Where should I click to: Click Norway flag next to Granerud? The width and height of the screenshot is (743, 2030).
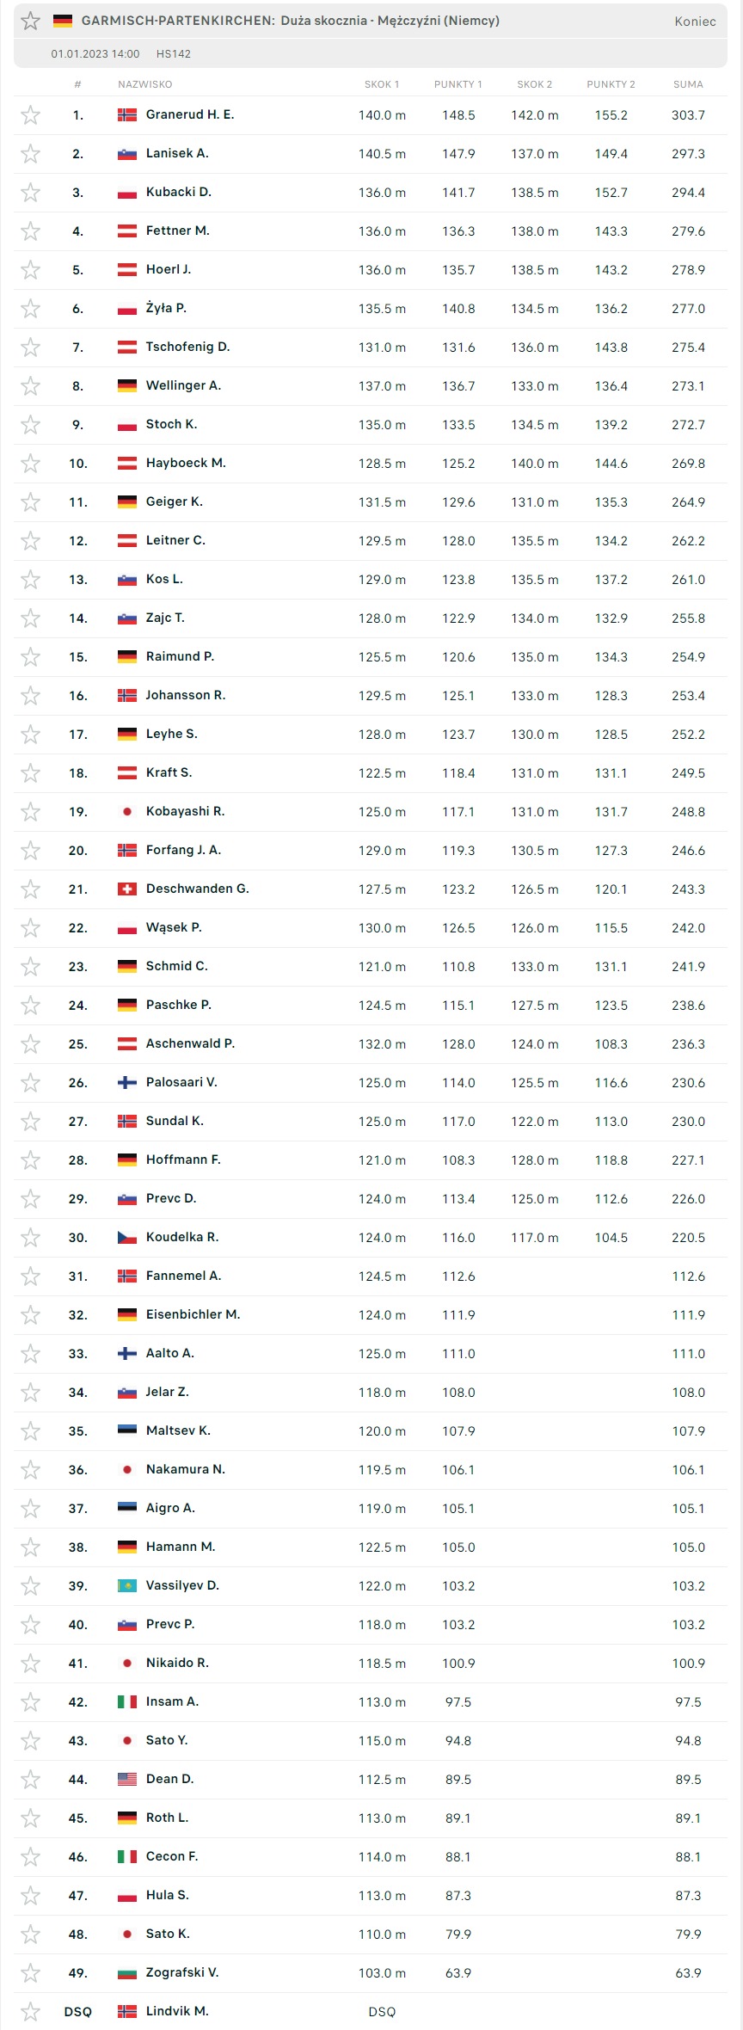pyautogui.click(x=127, y=115)
